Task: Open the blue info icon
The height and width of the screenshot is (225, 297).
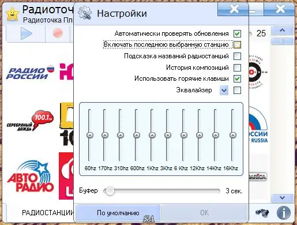Action: coord(284,213)
